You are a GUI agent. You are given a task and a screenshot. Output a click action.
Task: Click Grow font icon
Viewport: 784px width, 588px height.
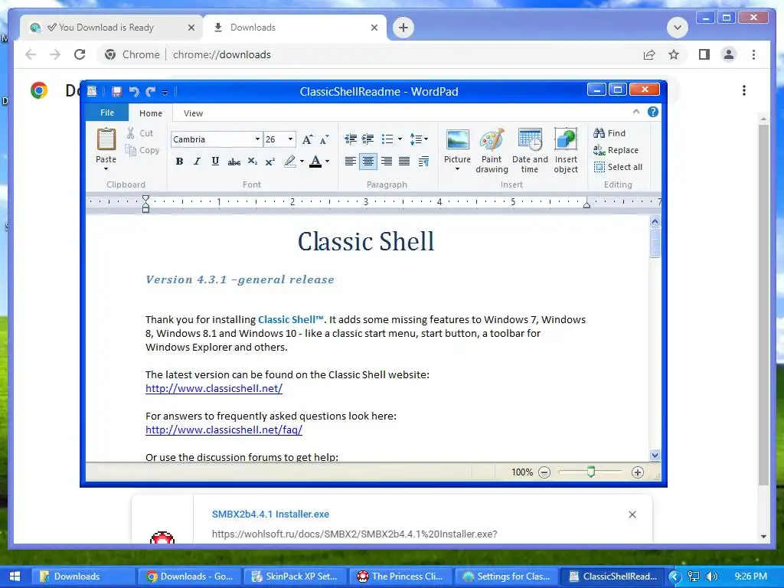pos(308,139)
